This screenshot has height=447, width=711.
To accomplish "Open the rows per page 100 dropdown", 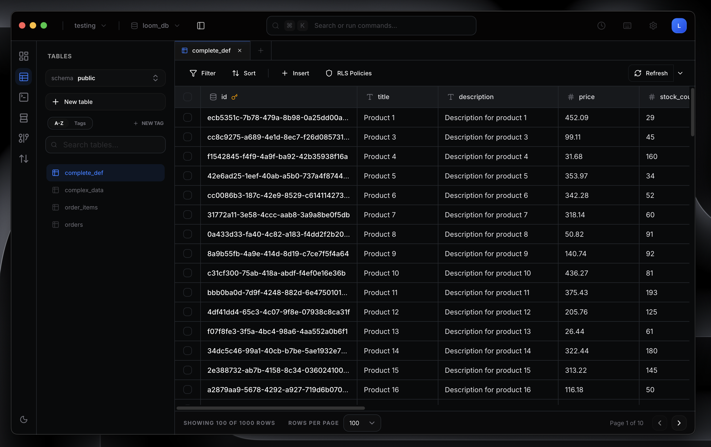I will [x=362, y=423].
